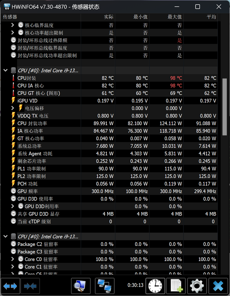
Task: Click thermometer icon of CPU GT 核心
Action: tap(13, 93)
